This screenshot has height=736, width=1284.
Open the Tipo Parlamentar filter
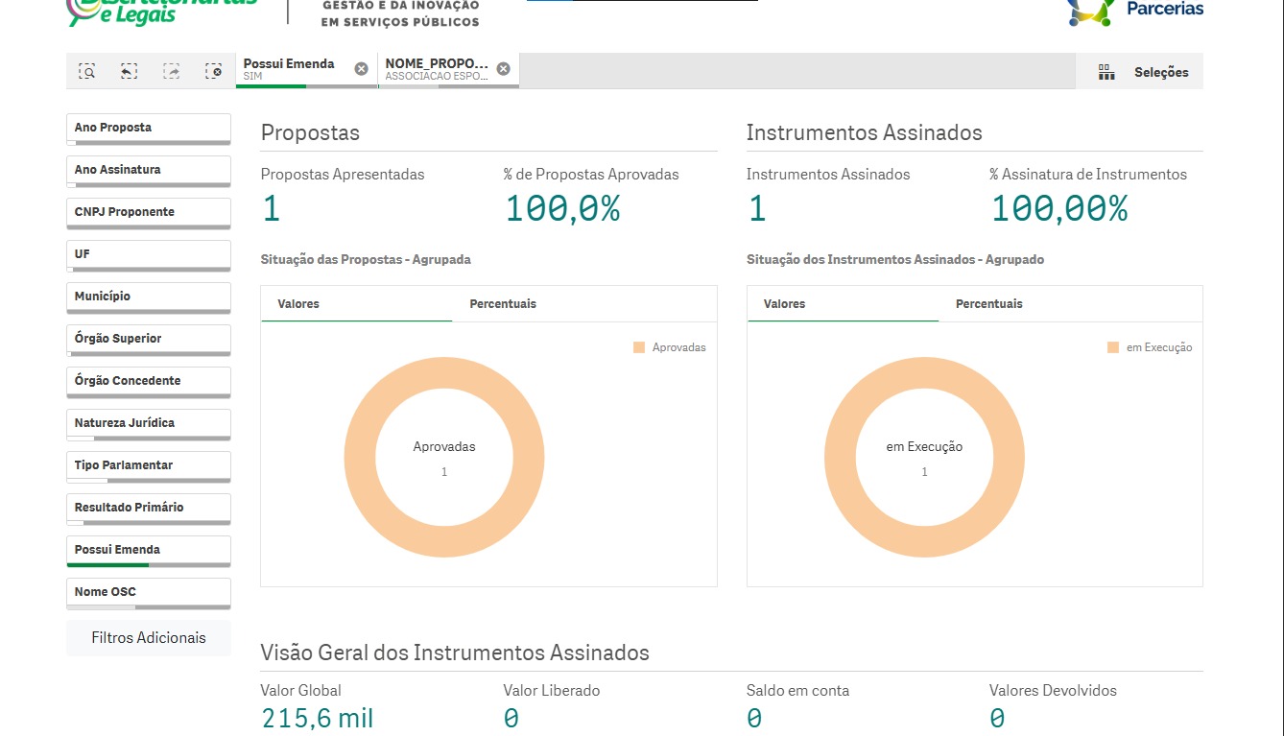(148, 465)
